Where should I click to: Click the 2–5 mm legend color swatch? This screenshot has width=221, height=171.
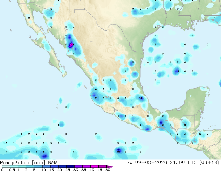click(30, 166)
